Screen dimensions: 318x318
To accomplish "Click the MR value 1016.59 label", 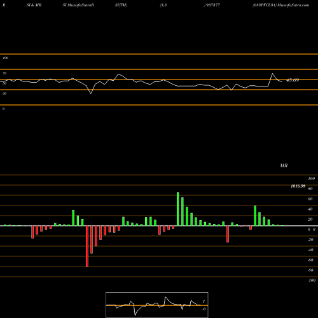I will pyautogui.click(x=298, y=186).
